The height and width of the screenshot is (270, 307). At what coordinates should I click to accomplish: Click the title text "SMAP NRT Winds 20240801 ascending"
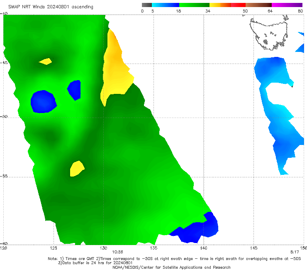click(x=51, y=7)
